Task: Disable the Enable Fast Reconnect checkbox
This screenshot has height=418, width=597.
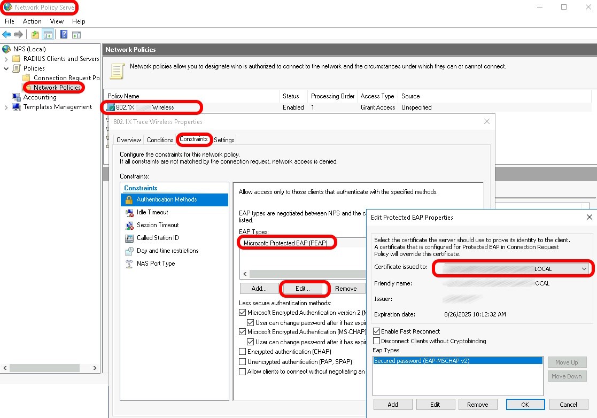Action: [377, 331]
